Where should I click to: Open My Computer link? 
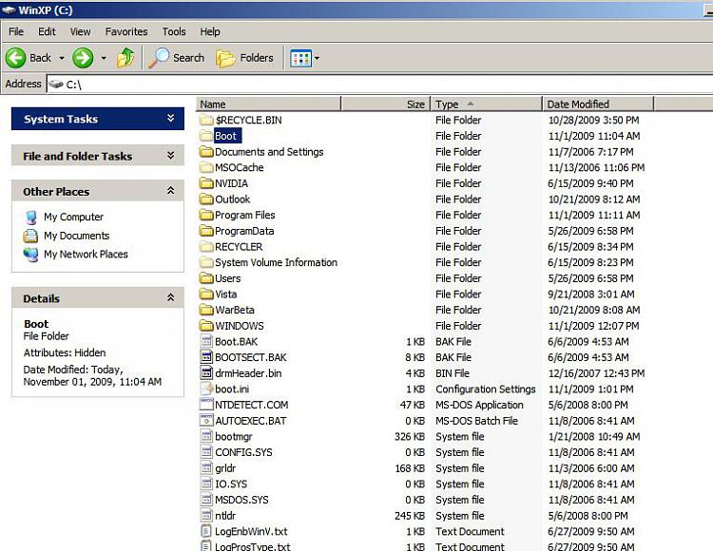point(73,218)
